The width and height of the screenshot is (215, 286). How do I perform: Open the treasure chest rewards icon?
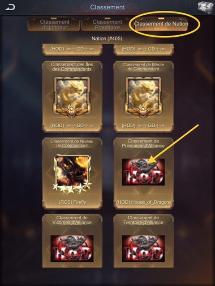pos(204,7)
